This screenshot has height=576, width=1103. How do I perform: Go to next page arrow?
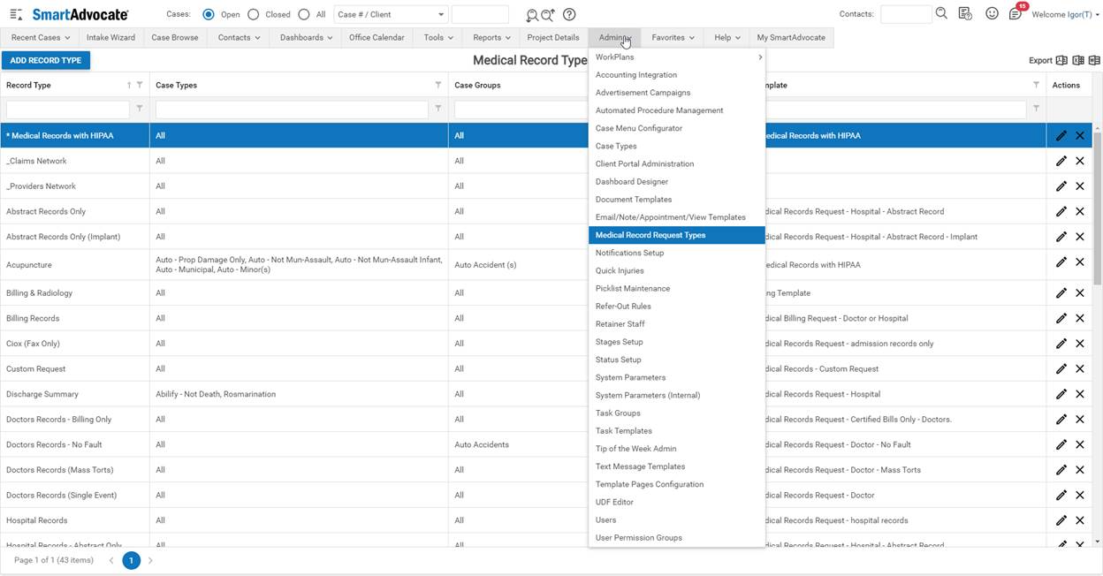tap(150, 560)
